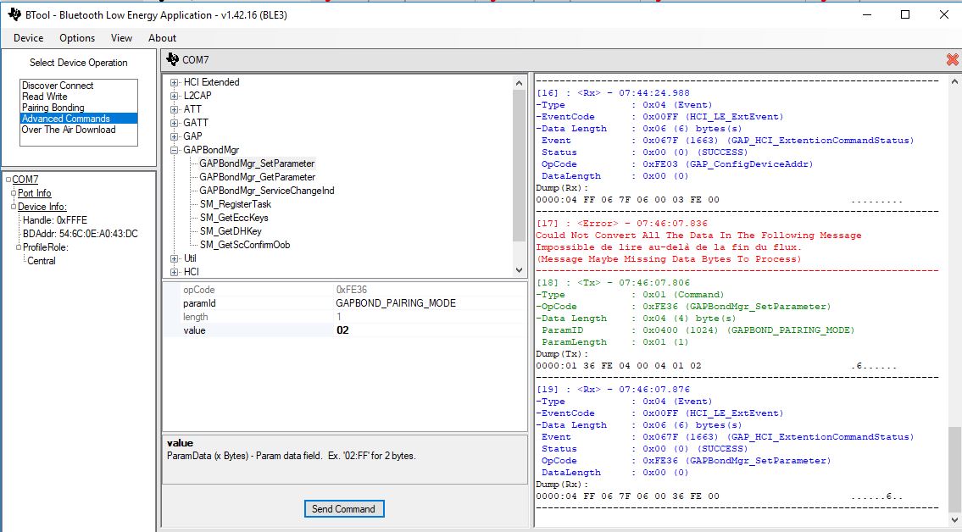This screenshot has height=532, width=962.
Task: Minimize the BTool window
Action: point(867,14)
